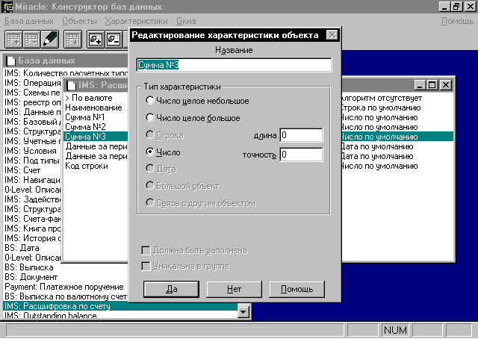Click the Miracle application title bar icon

click(x=7, y=6)
